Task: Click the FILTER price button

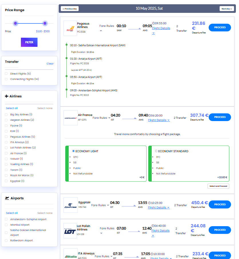Action: click(x=29, y=42)
